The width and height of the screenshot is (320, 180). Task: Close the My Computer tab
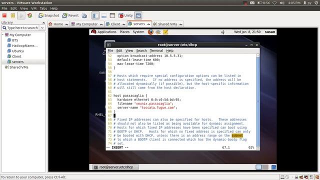coord(101,24)
